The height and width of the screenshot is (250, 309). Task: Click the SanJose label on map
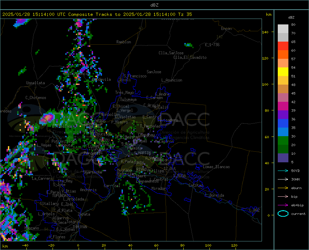point(154,72)
